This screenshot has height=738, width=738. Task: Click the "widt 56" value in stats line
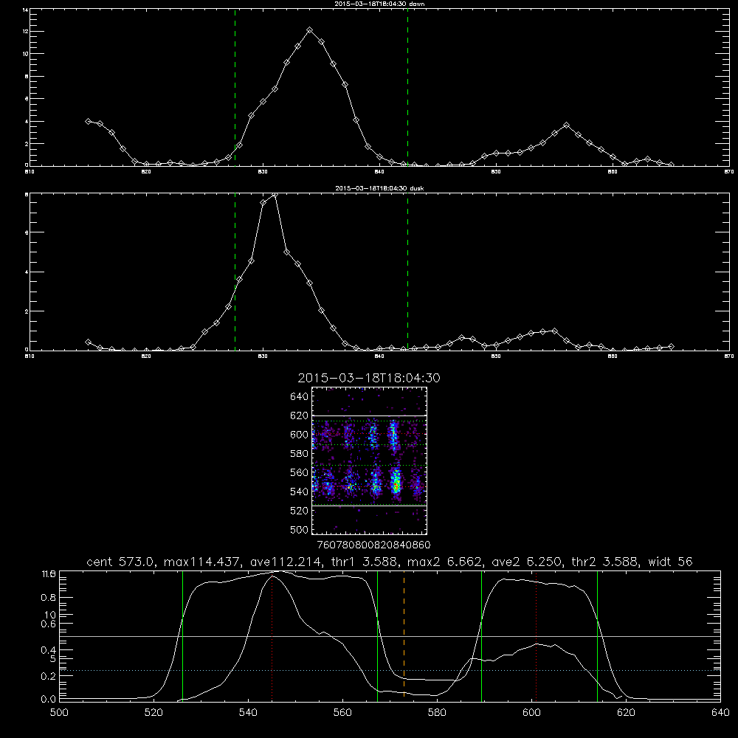pos(670,562)
